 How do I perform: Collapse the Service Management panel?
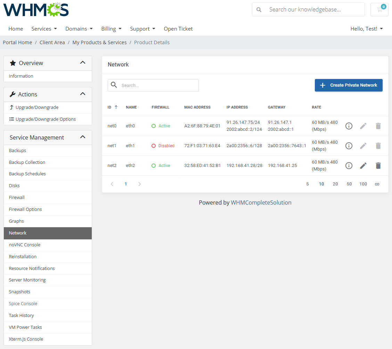pyautogui.click(x=83, y=137)
